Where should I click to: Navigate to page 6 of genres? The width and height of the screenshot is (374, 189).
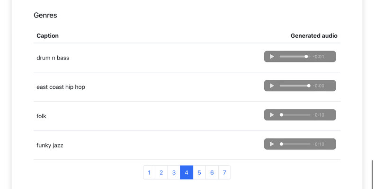tap(212, 172)
